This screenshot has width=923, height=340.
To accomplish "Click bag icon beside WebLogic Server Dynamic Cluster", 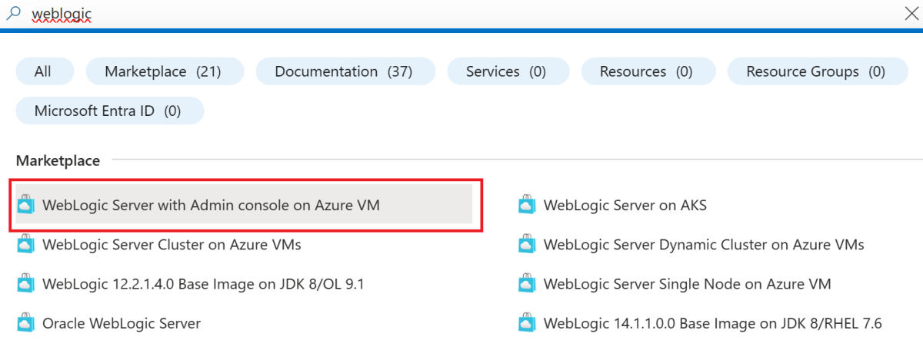I will tap(526, 245).
